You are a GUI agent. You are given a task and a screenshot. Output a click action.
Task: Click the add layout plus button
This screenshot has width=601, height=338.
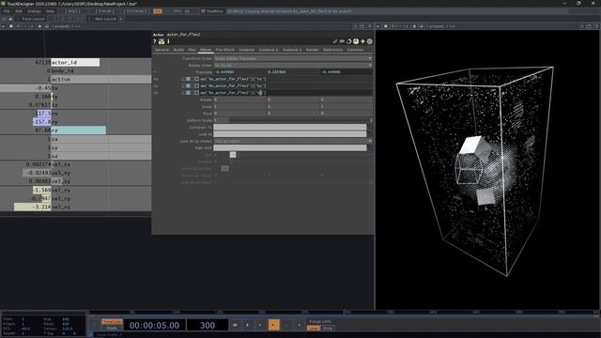pos(121,19)
